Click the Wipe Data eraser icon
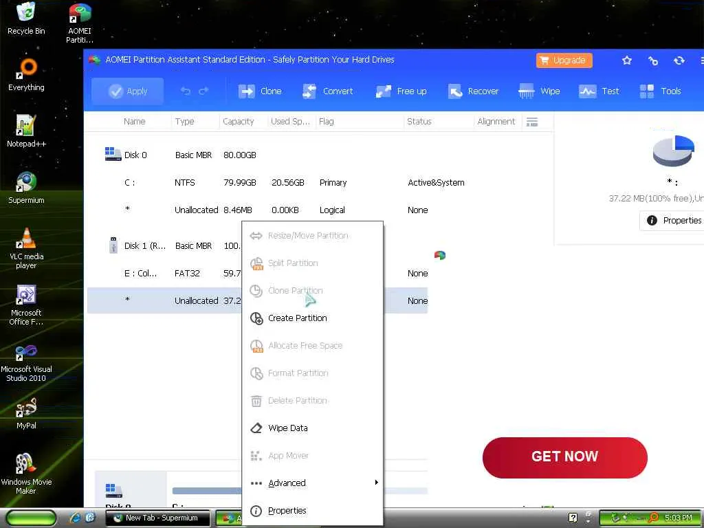 tap(256, 428)
